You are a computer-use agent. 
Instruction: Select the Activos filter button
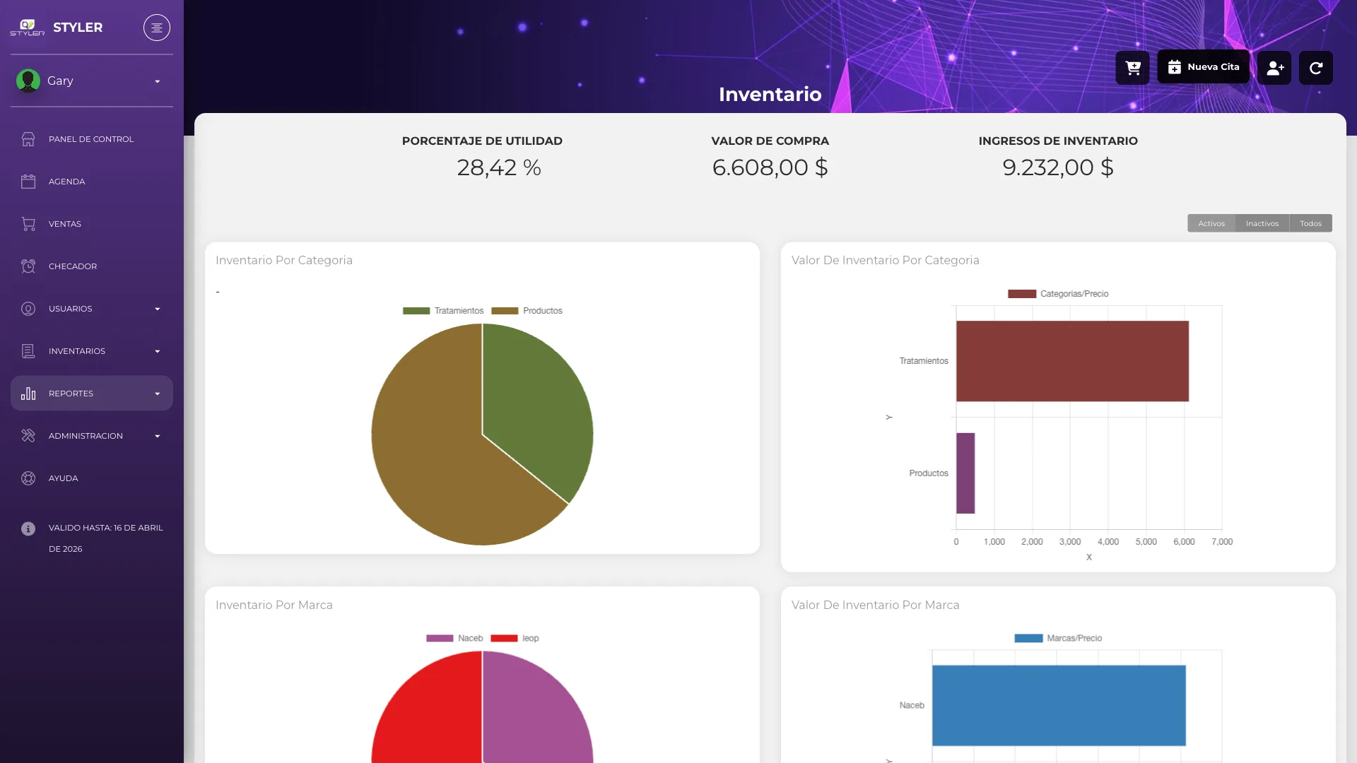1211,223
